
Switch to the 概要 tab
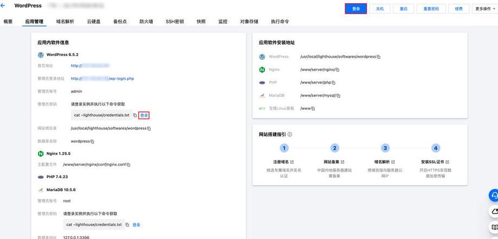(8, 22)
